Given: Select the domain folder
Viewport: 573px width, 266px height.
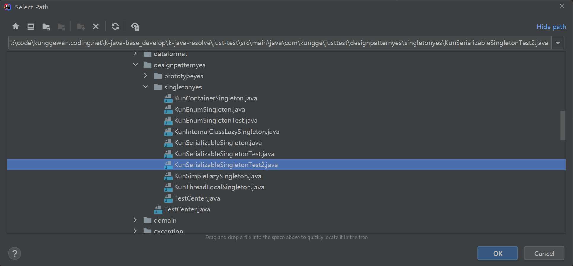Looking at the screenshot, I should [165, 221].
